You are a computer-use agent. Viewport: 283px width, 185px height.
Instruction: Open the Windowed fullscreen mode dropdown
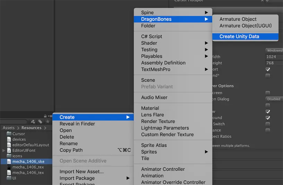(x=274, y=51)
